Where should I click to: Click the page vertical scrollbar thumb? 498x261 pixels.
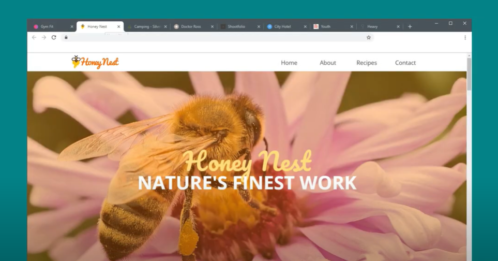point(469,74)
